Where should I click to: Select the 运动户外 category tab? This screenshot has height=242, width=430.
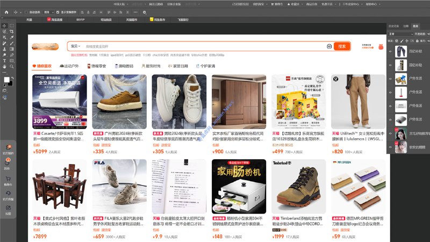(x=69, y=66)
